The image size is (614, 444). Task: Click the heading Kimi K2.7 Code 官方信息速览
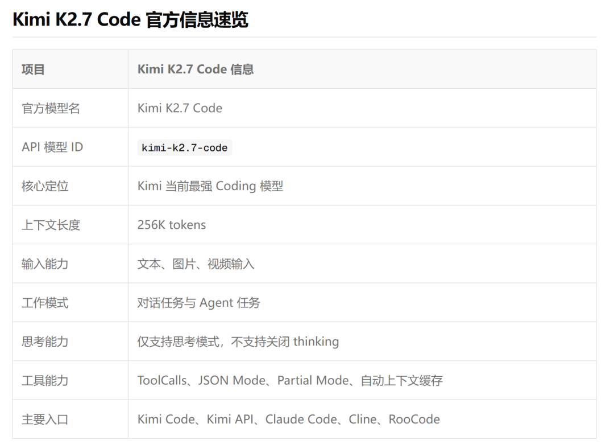[130, 19]
